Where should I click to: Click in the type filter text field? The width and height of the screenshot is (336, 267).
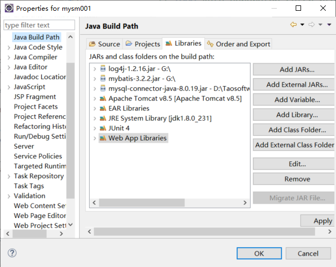pyautogui.click(x=39, y=25)
